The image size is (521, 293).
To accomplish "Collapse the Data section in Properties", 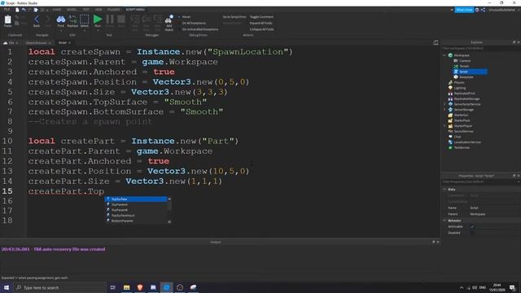I will point(444,189).
